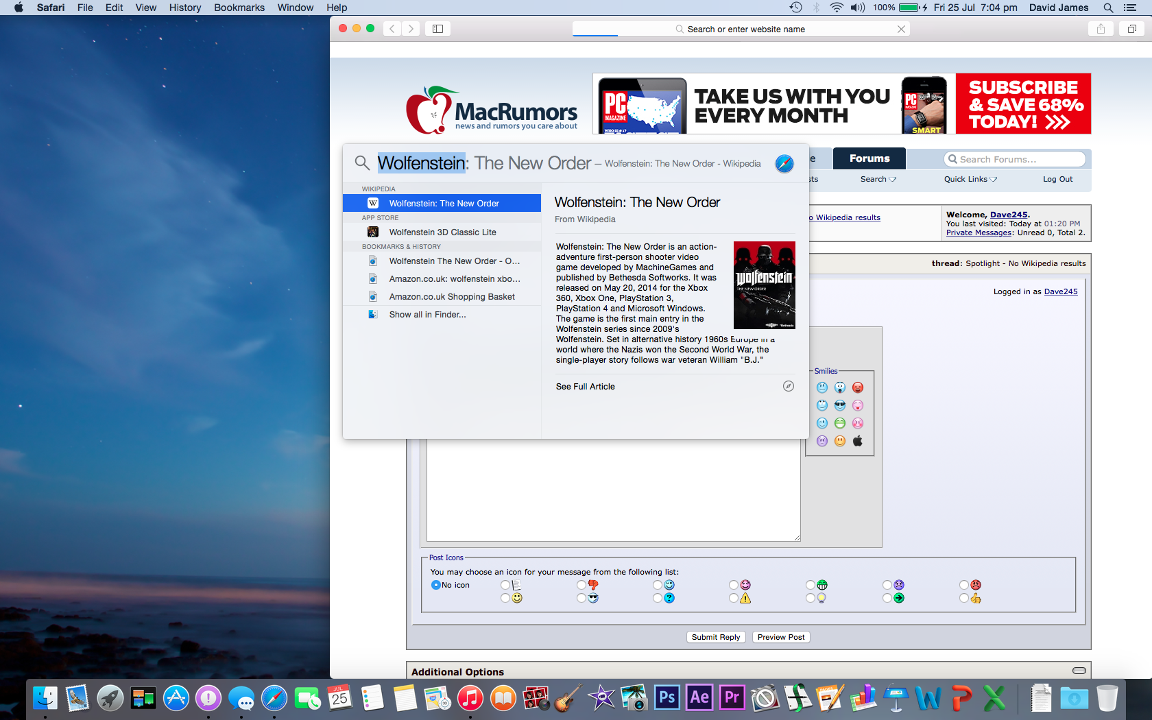Open the Safari File menu
This screenshot has width=1152, height=720.
tap(85, 8)
